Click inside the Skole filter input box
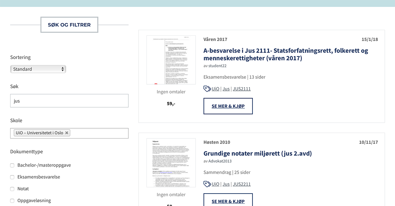The height and width of the screenshot is (206, 395). (x=99, y=133)
